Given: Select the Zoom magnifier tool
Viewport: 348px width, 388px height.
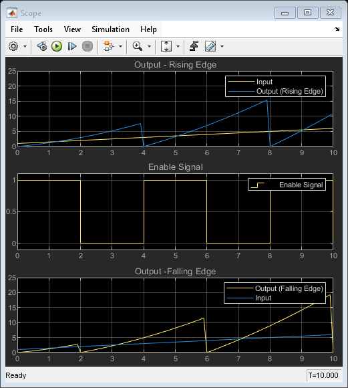Looking at the screenshot, I should coord(138,46).
